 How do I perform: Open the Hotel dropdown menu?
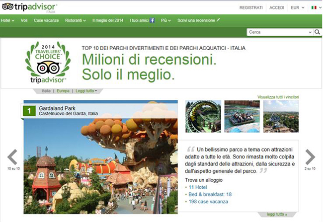(x=7, y=20)
